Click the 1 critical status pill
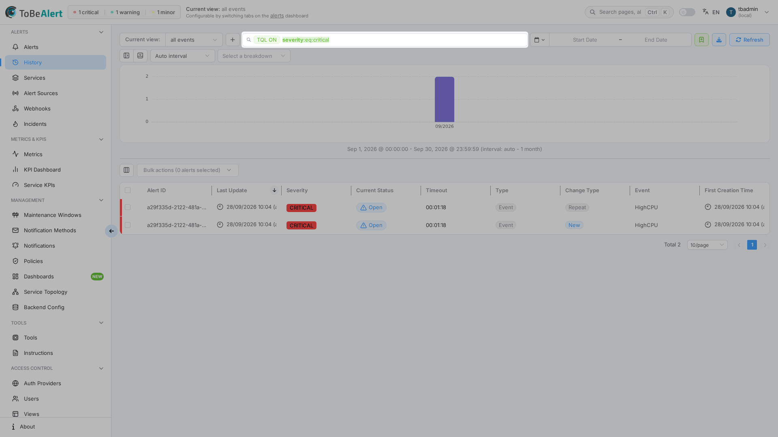The image size is (778, 437). tap(86, 12)
